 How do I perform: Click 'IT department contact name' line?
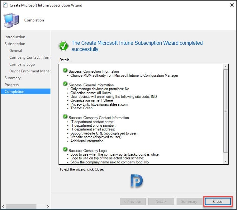coord(92,122)
